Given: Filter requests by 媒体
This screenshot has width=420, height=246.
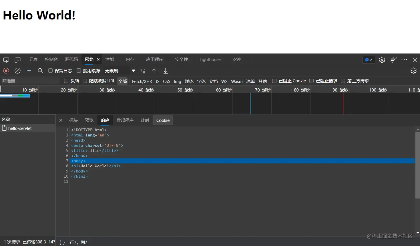Looking at the screenshot, I should pyautogui.click(x=189, y=81).
